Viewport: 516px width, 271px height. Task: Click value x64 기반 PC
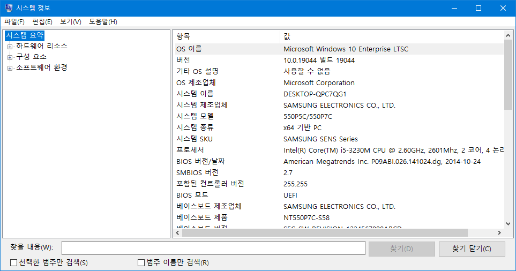coord(302,127)
